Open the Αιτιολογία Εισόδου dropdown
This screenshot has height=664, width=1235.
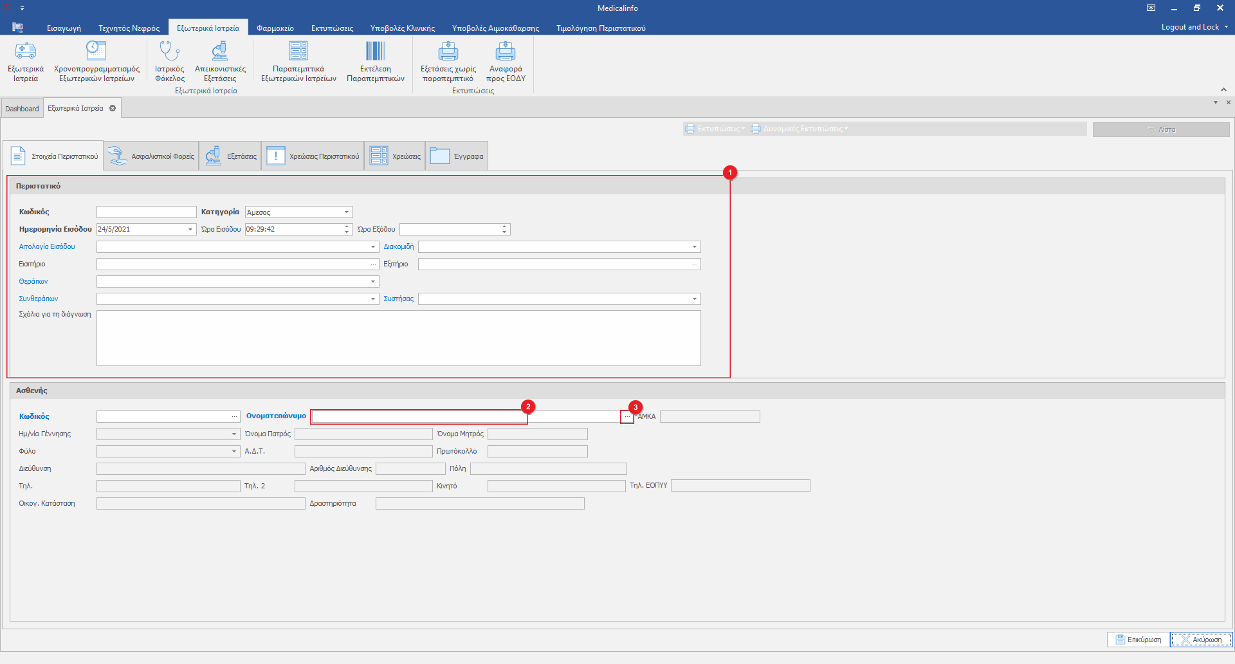[373, 247]
